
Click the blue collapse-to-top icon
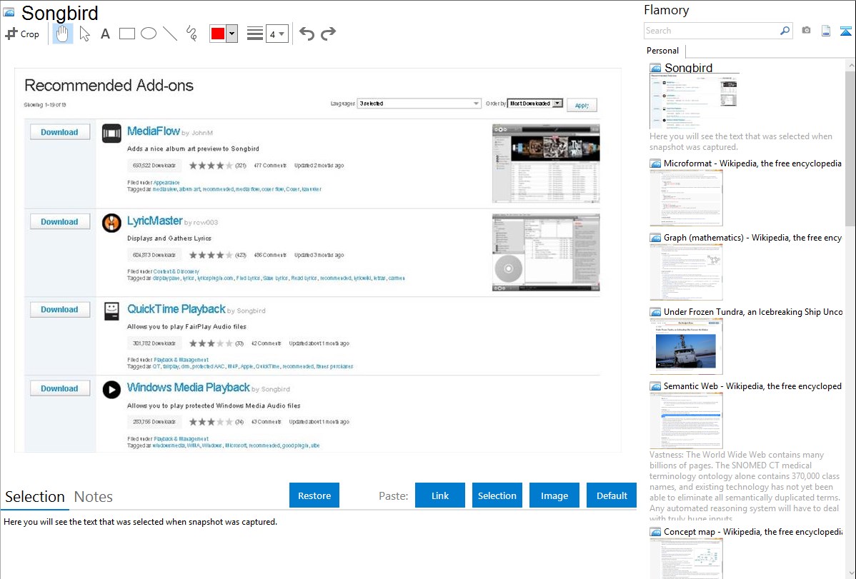pyautogui.click(x=845, y=31)
